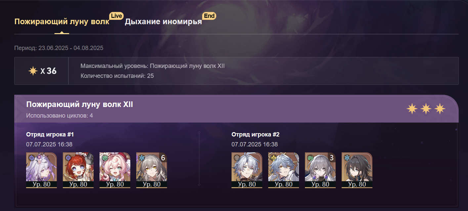The image size is (468, 211).
Task: Click Quantum element icon on purple-haired character
Action: tap(31, 158)
